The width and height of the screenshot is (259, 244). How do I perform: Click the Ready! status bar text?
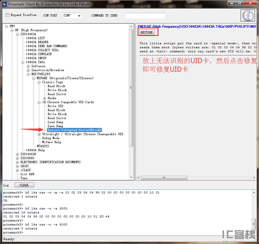pyautogui.click(x=9, y=239)
